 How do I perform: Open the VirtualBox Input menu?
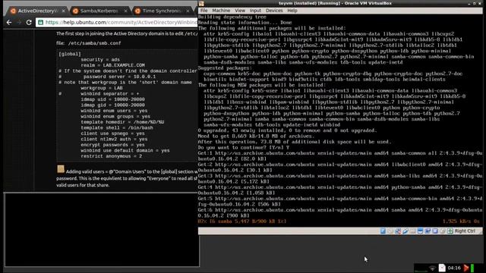click(x=255, y=11)
